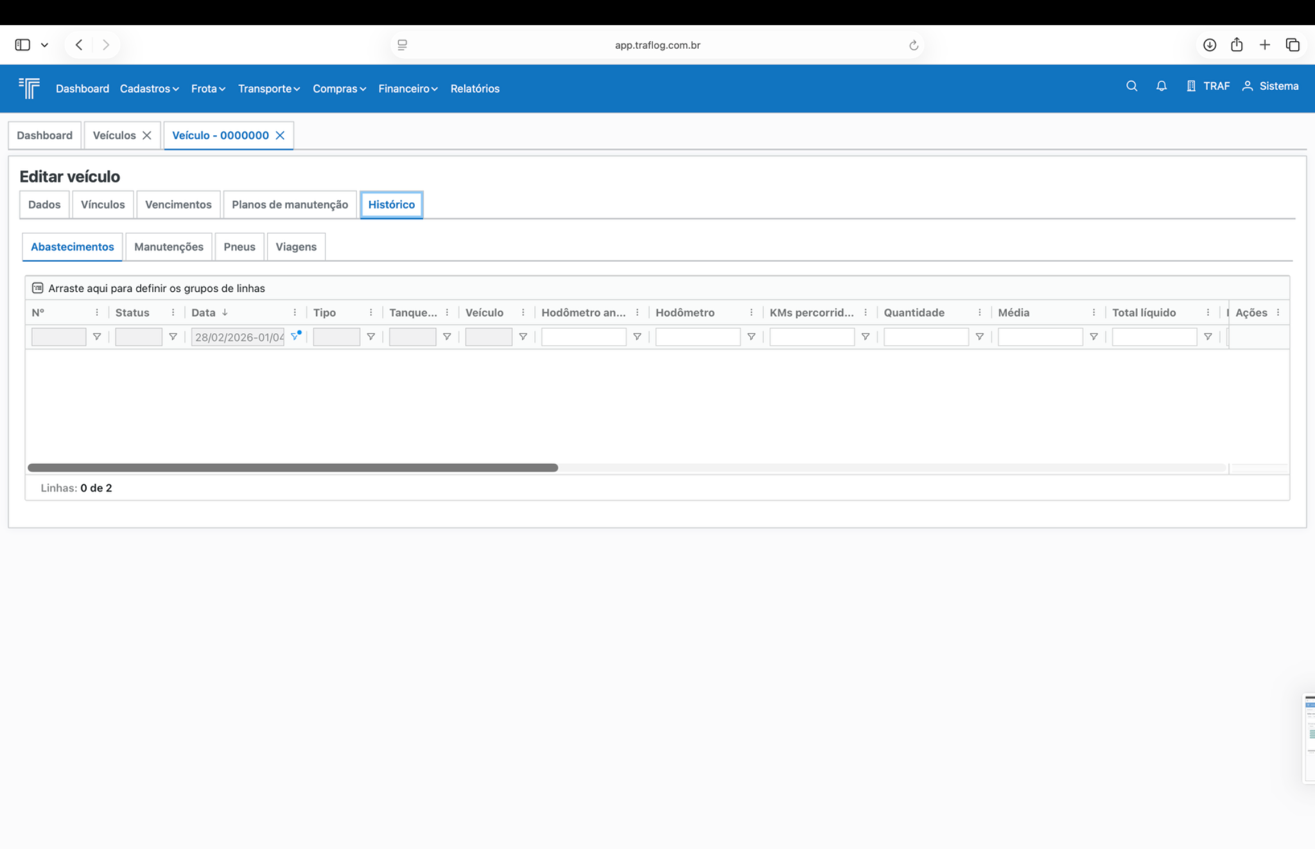Open the active Data column filter icon
The height and width of the screenshot is (849, 1315).
[295, 336]
